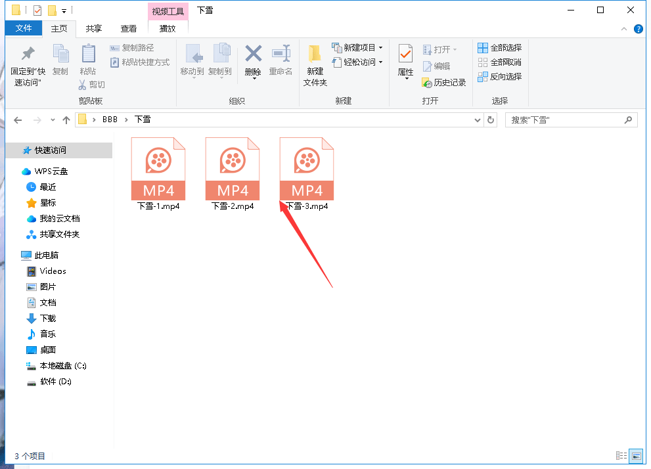The image size is (651, 469).
Task: Open Explorer Help question mark
Action: tap(639, 29)
